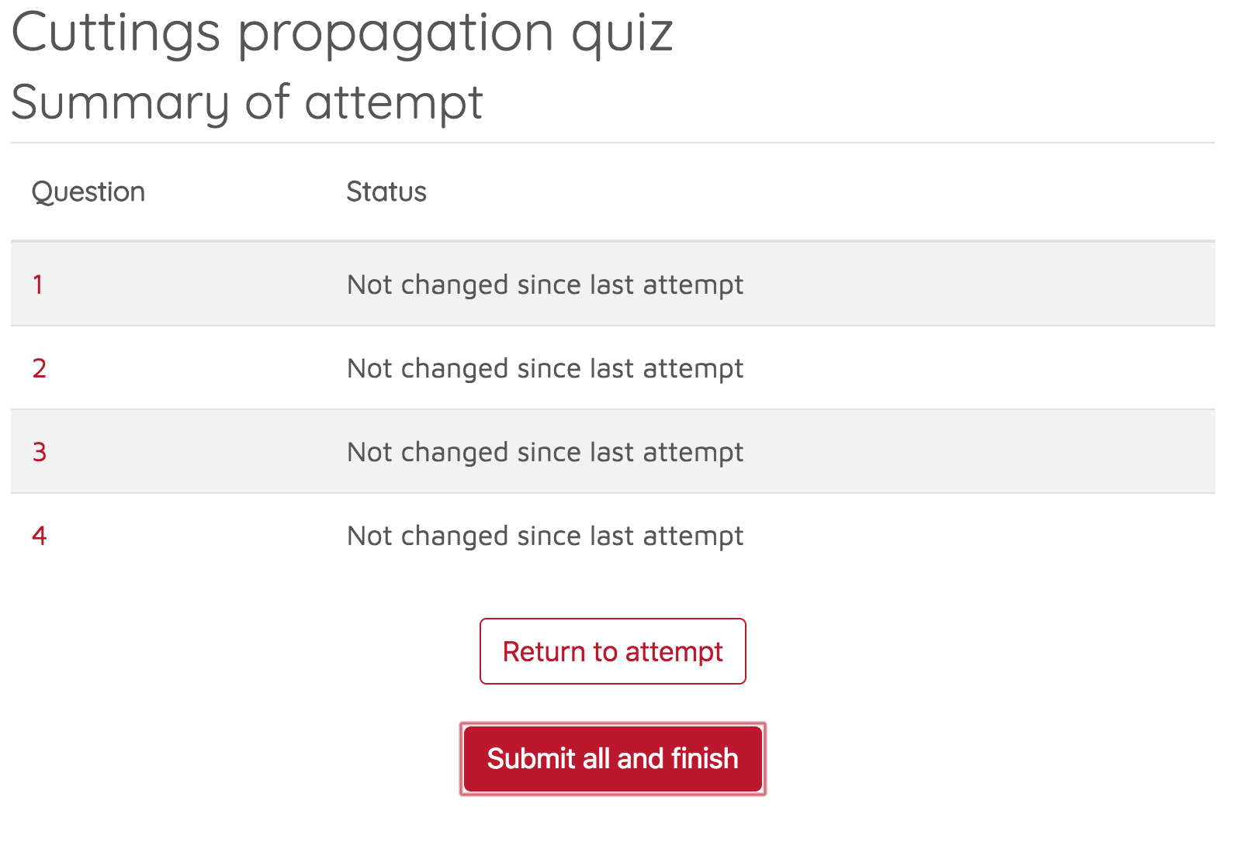Click the Submit all and finish button

612,758
